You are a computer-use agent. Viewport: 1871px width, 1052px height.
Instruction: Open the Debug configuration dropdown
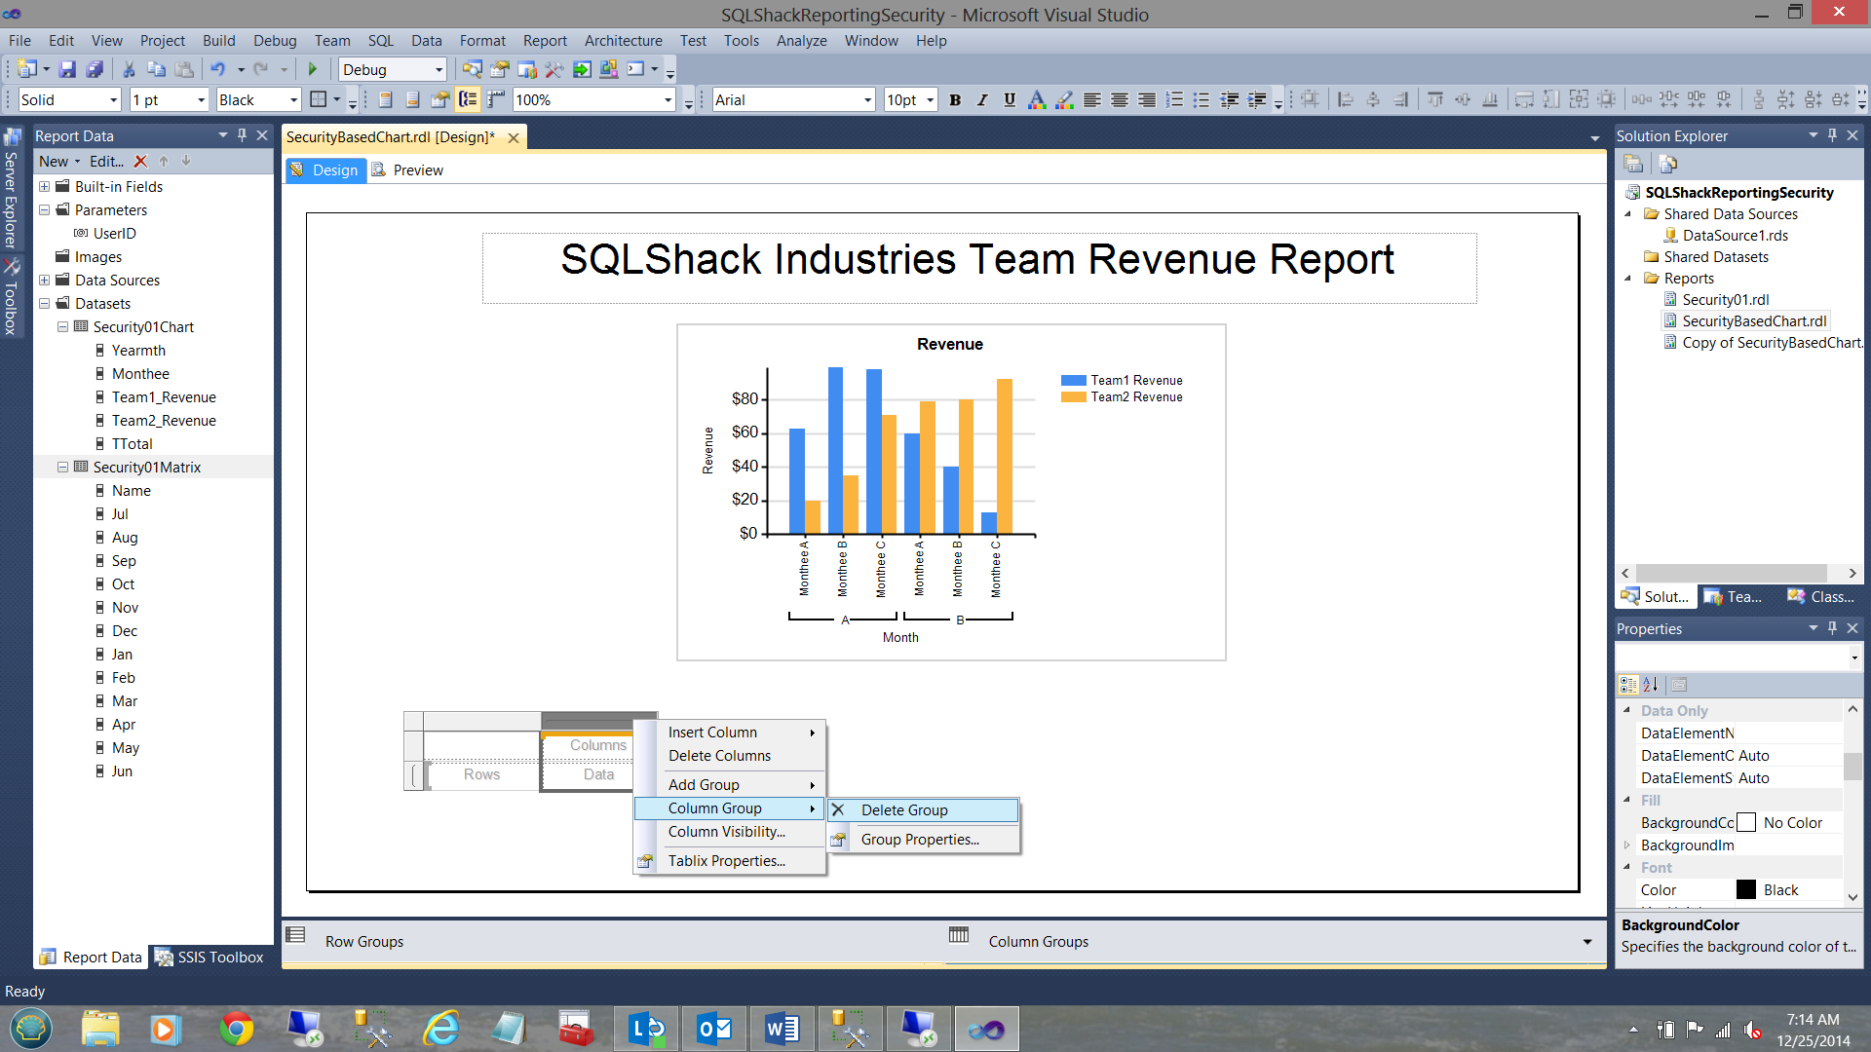[439, 70]
